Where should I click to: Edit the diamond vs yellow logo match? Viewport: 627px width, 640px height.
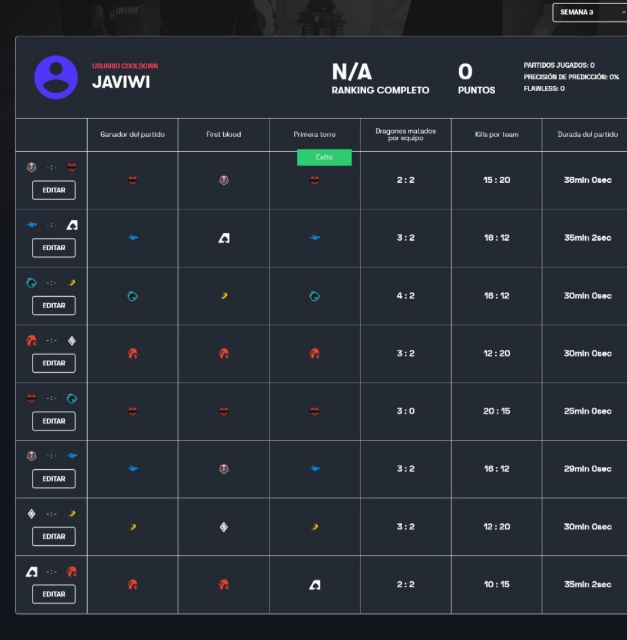[54, 536]
